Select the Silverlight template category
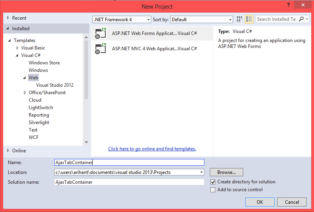Screen dimensions: 314x212 39,122
